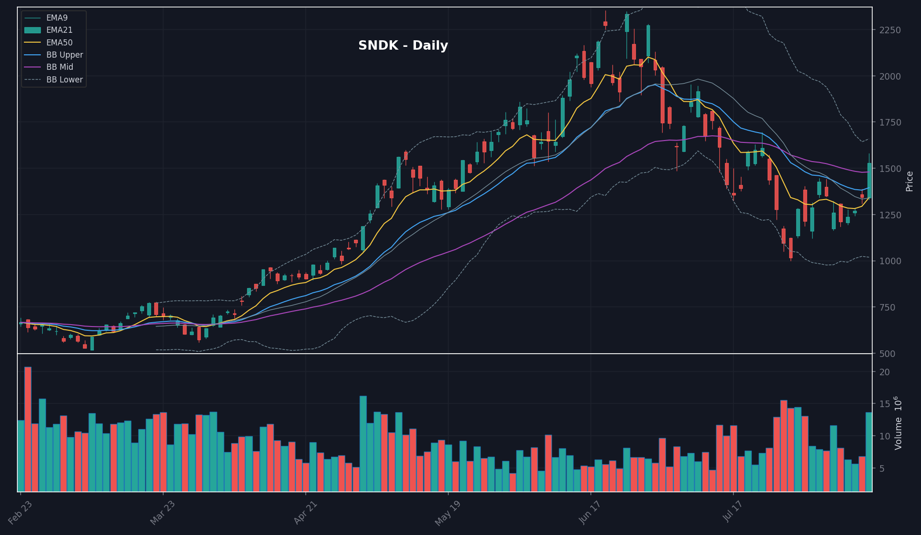Click the Apr 21 date label

pyautogui.click(x=306, y=513)
